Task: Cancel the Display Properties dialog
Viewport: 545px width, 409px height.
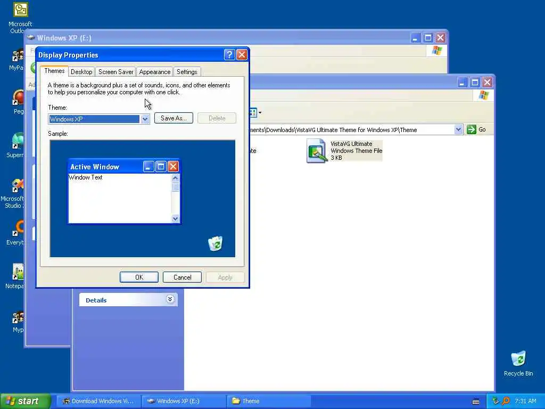Action: coord(182,277)
